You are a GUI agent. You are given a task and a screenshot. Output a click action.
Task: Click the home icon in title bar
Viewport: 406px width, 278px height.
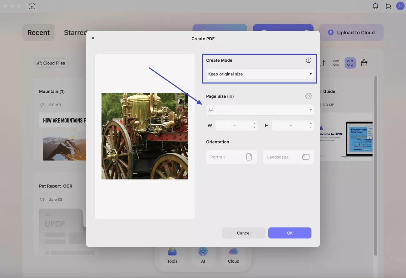point(32,6)
